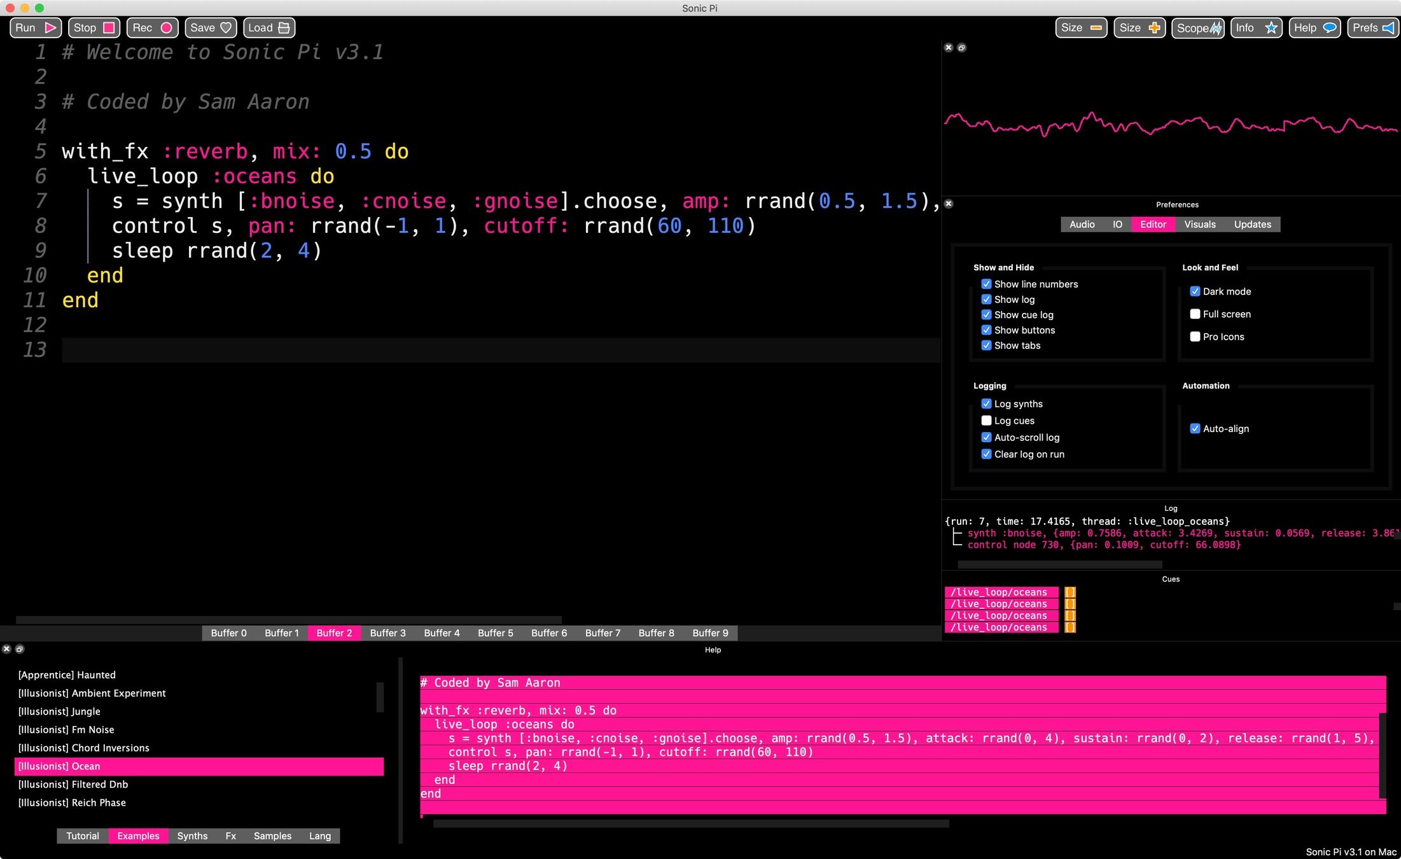Open the Info star button
Viewport: 1401px width, 859px height.
1256,28
